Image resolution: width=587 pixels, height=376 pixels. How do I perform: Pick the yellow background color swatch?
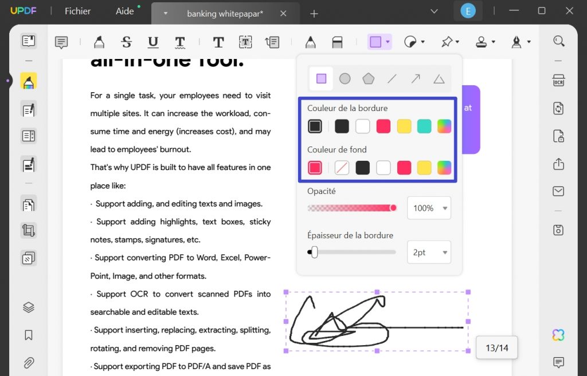point(424,168)
